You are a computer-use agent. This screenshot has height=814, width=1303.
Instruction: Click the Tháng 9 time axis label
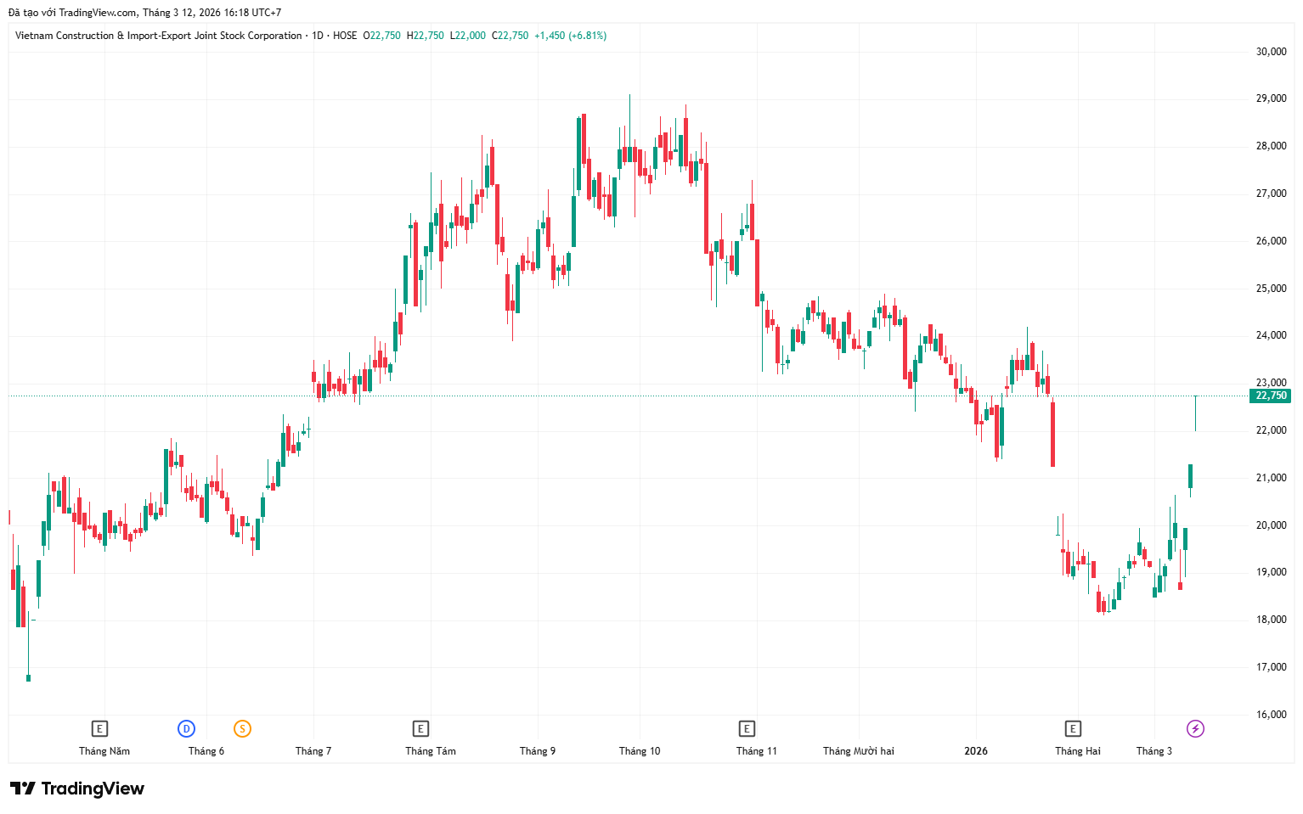tap(538, 751)
